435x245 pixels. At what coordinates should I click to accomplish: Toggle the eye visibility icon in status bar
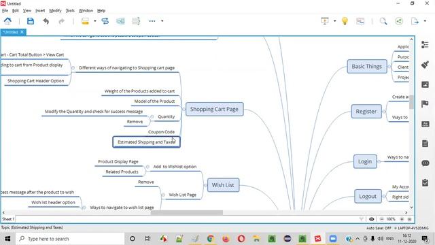coord(372,219)
